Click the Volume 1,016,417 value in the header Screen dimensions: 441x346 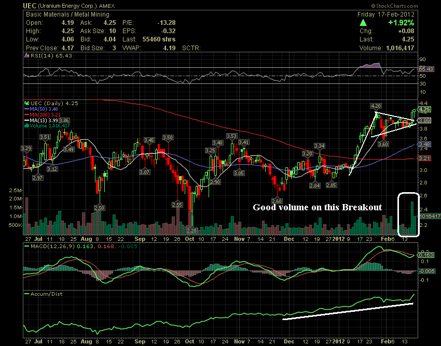coord(400,48)
